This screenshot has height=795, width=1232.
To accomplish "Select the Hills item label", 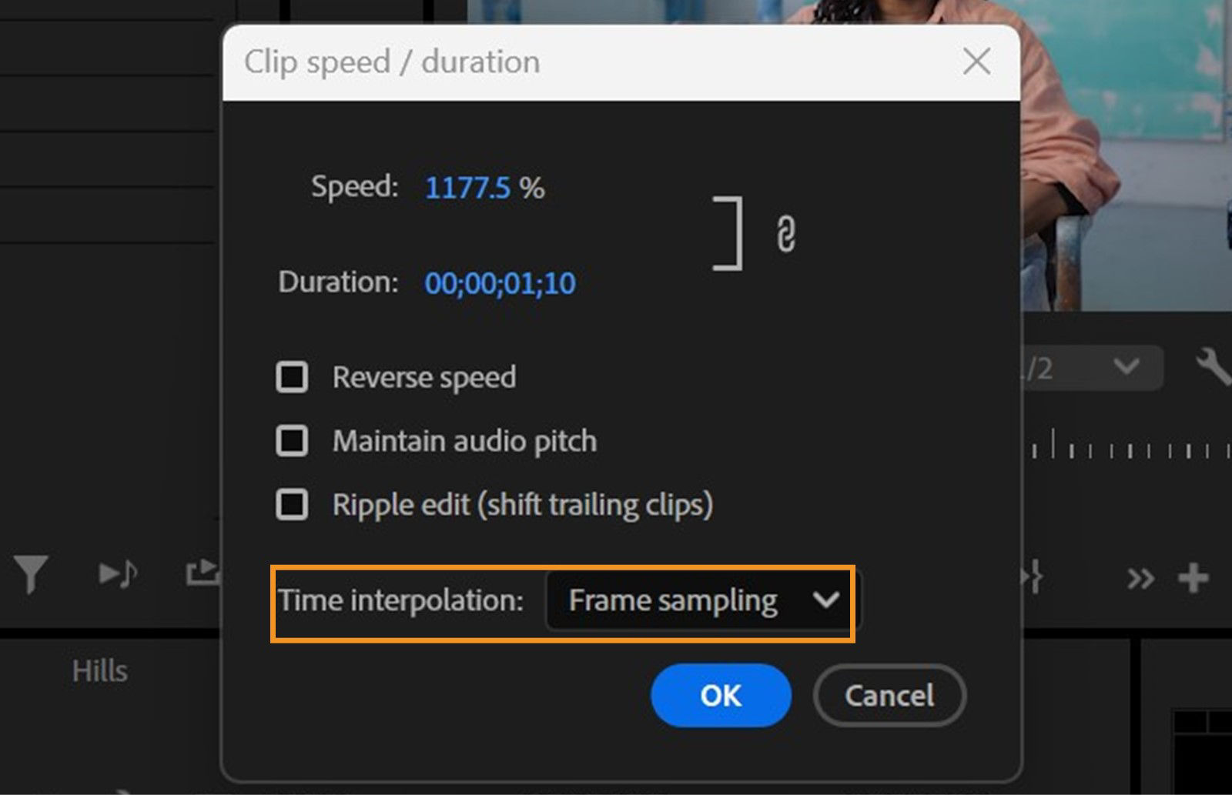I will pos(100,671).
